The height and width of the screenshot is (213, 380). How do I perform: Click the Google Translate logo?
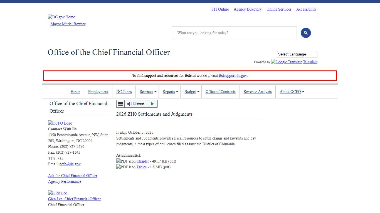point(287,62)
